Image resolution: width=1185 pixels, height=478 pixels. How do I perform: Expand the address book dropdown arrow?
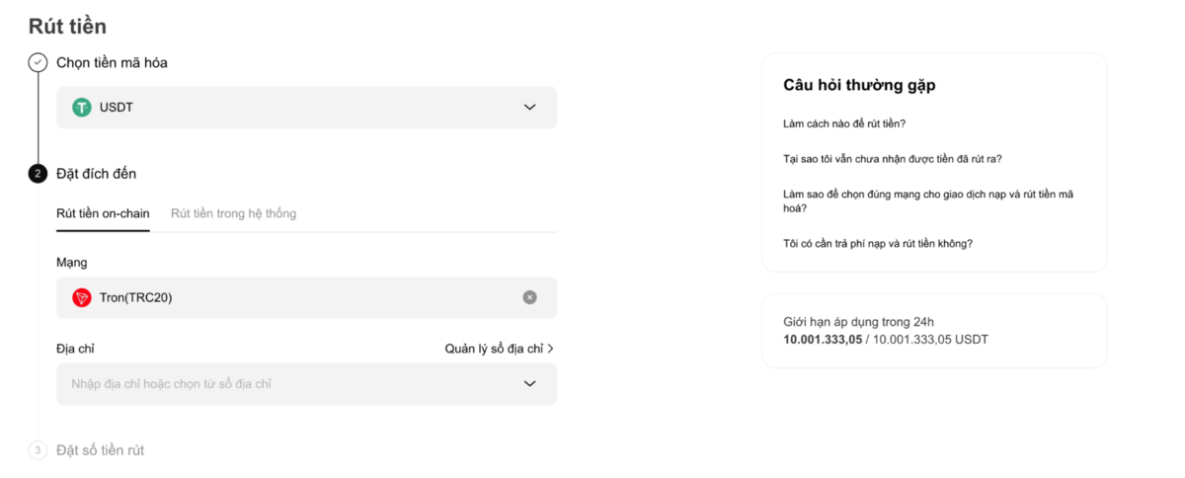coord(530,384)
